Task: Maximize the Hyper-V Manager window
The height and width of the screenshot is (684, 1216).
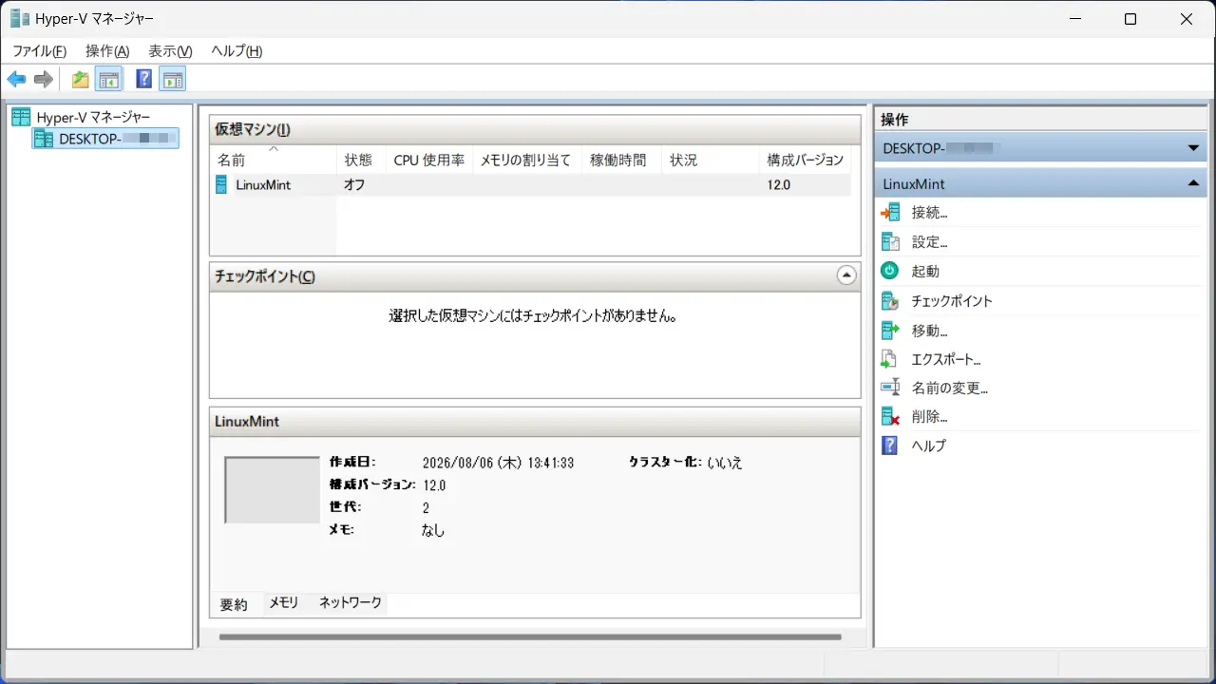Action: pyautogui.click(x=1130, y=19)
